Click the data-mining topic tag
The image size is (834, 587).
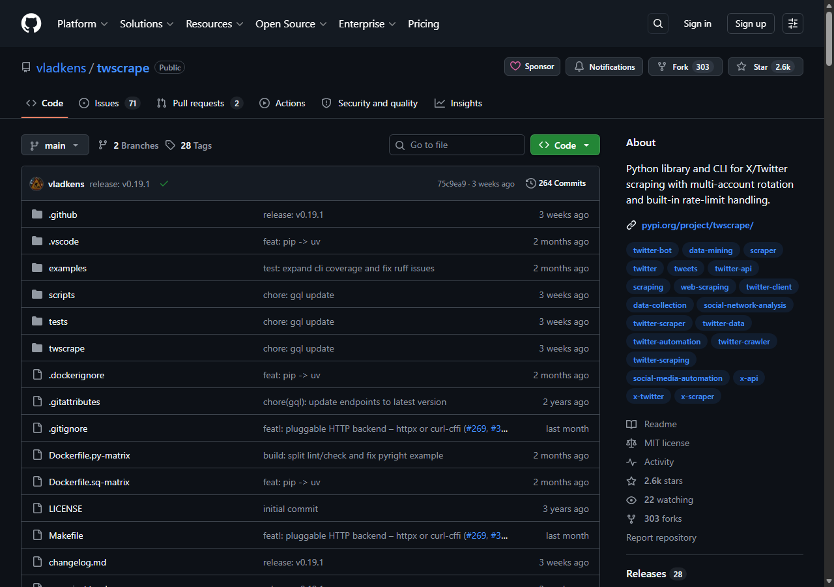[711, 250]
